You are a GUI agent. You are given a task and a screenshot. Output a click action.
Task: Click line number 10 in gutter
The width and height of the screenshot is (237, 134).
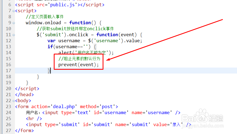8,29
